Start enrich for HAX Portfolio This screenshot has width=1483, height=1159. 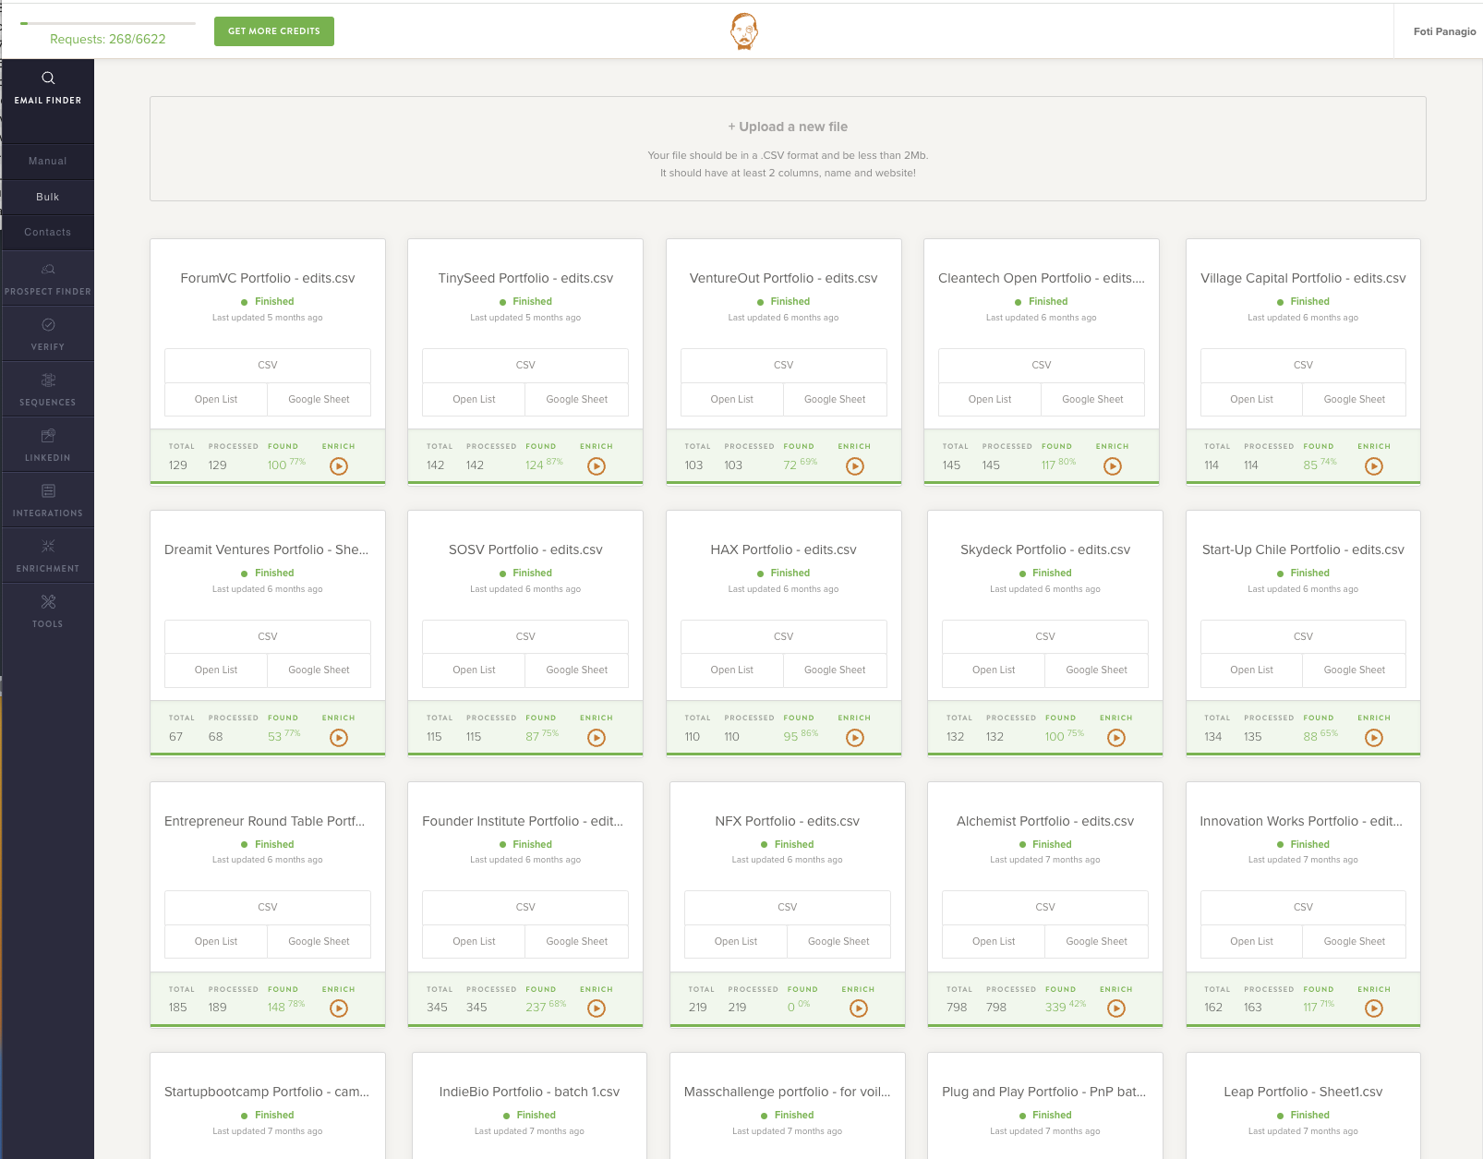(855, 738)
